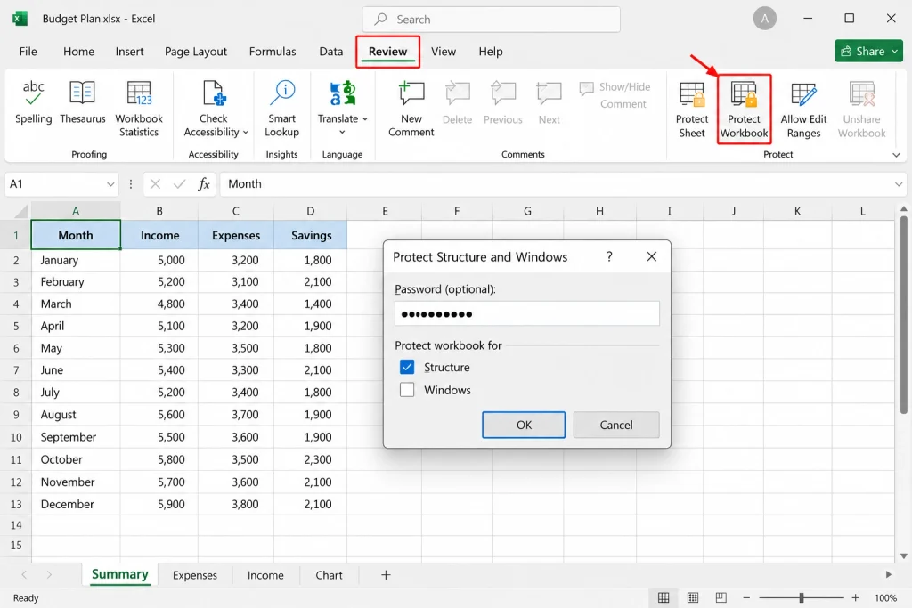912x608 pixels.
Task: Open the File menu
Action: pos(28,51)
